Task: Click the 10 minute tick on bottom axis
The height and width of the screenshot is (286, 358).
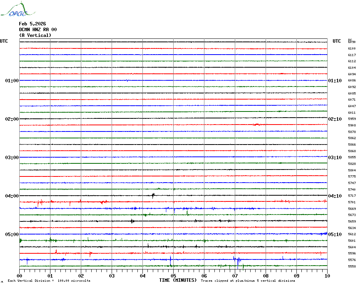Action: pos(327,276)
